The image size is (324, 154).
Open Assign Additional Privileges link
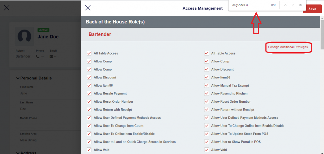tap(288, 47)
